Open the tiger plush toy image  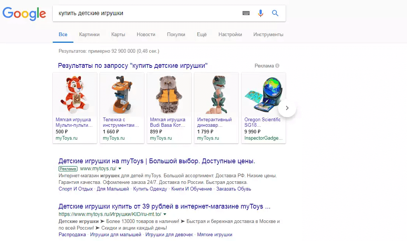click(x=75, y=94)
